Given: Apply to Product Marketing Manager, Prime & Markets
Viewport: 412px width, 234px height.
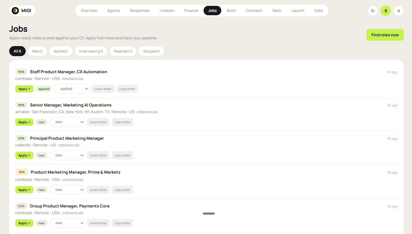Looking at the screenshot, I should (24, 190).
